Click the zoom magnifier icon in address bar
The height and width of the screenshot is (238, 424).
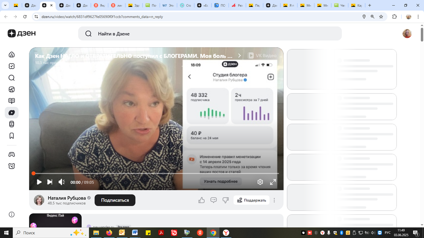coord(372,17)
